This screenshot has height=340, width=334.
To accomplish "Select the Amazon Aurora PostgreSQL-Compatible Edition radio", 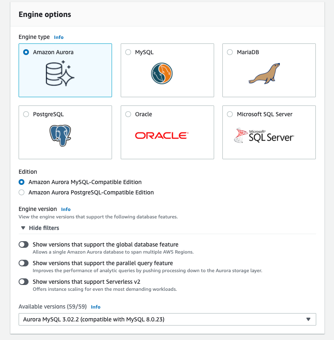I will (x=21, y=192).
